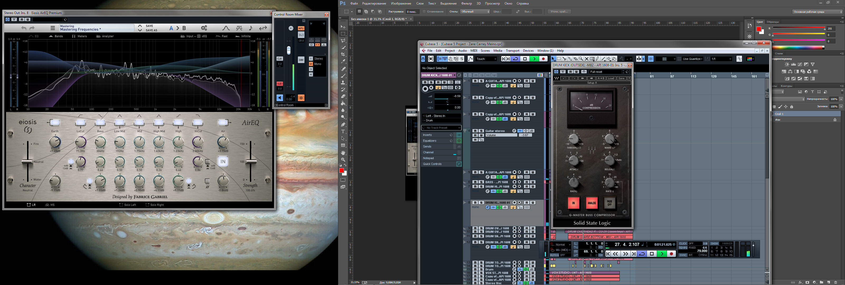Expand the Equalizers section in inspector
The height and width of the screenshot is (285, 845).
pyautogui.click(x=441, y=141)
